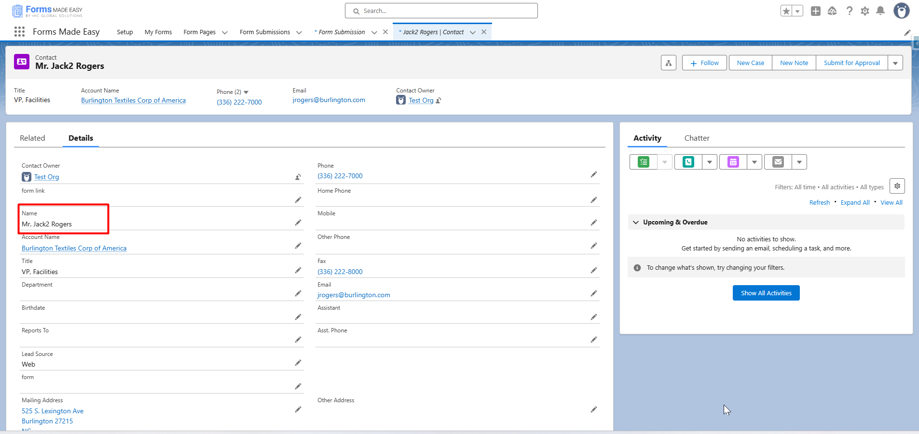Close the Jack2 Rogers Contact tab

pos(484,32)
